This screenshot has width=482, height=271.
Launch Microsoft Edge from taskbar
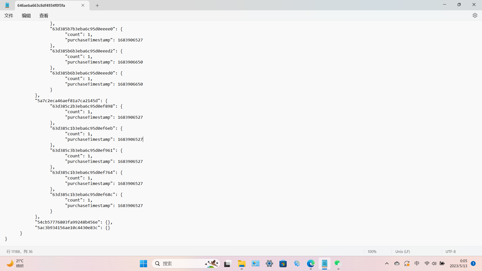(311, 263)
